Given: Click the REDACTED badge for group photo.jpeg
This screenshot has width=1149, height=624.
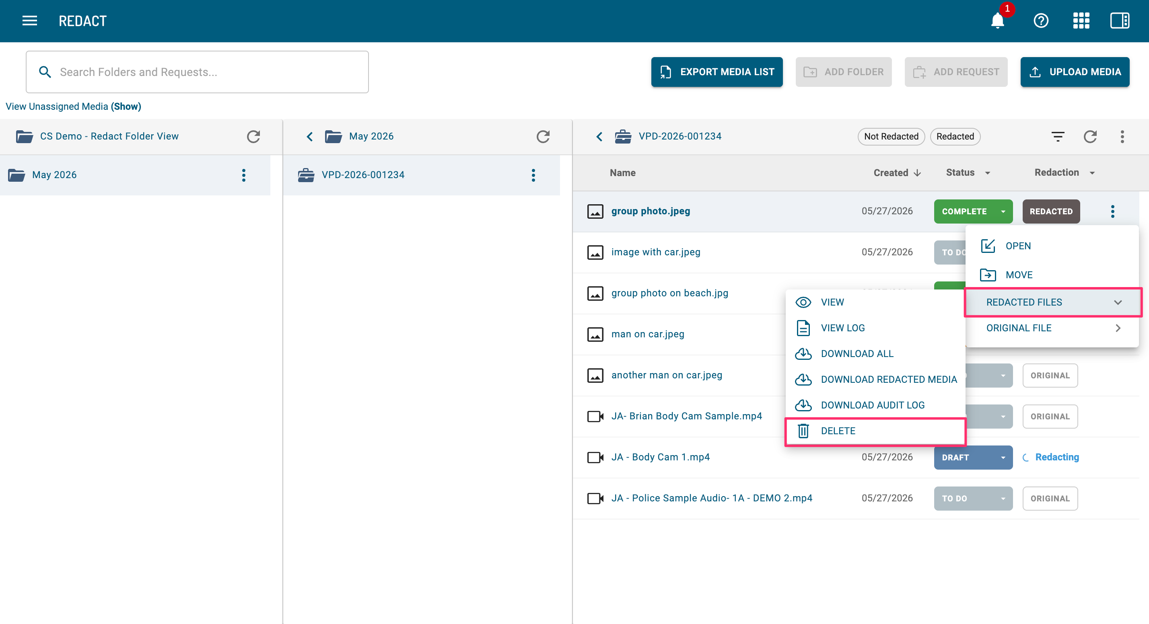Looking at the screenshot, I should pos(1050,211).
